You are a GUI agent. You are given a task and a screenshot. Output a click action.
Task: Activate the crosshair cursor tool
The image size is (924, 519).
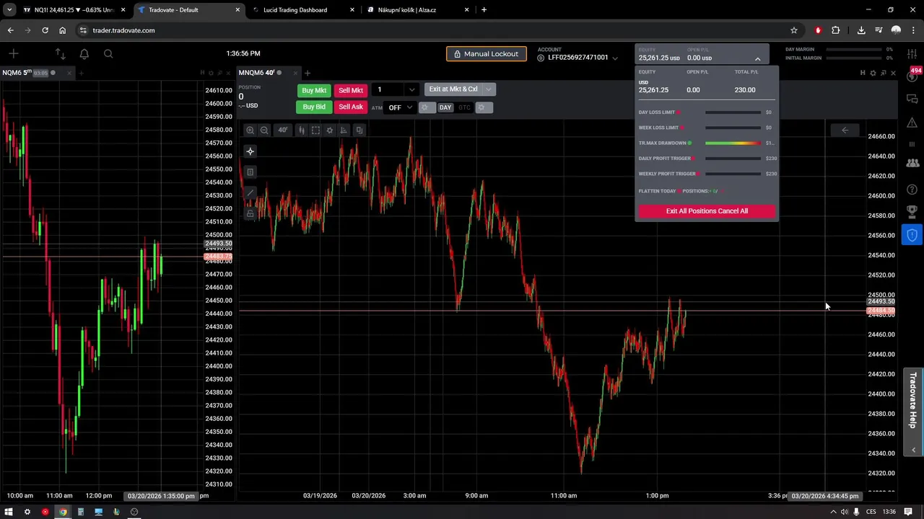250,151
